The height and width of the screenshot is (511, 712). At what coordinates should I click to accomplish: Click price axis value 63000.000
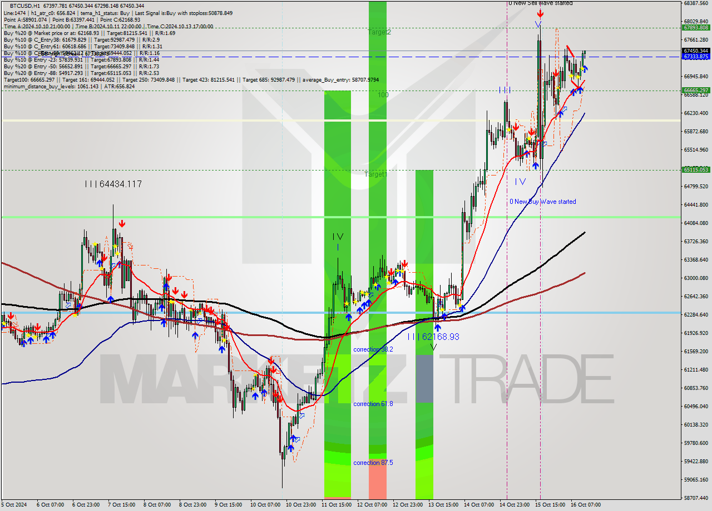tap(695, 278)
